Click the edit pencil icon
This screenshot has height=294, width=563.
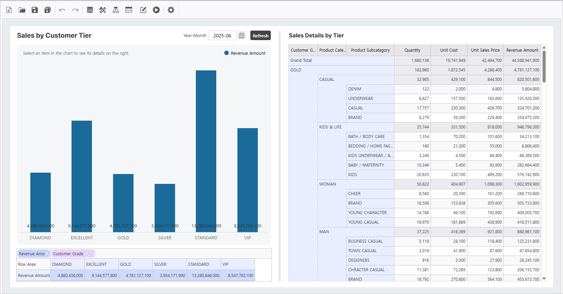tap(143, 10)
